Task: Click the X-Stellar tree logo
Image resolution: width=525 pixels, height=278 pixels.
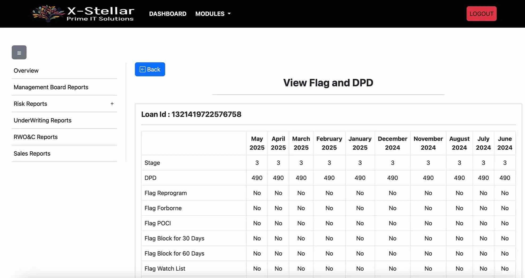Action: [48, 13]
